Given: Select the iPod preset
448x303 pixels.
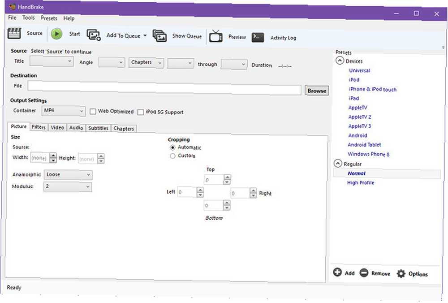Looking at the screenshot, I should click(x=354, y=80).
